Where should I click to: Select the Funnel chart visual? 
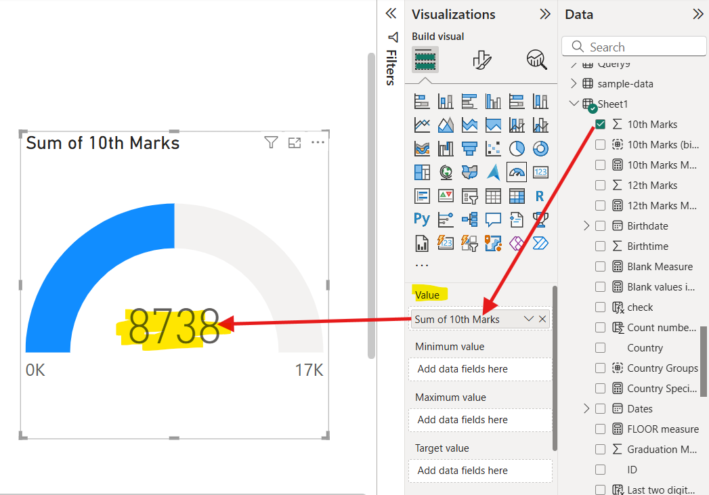tap(469, 148)
